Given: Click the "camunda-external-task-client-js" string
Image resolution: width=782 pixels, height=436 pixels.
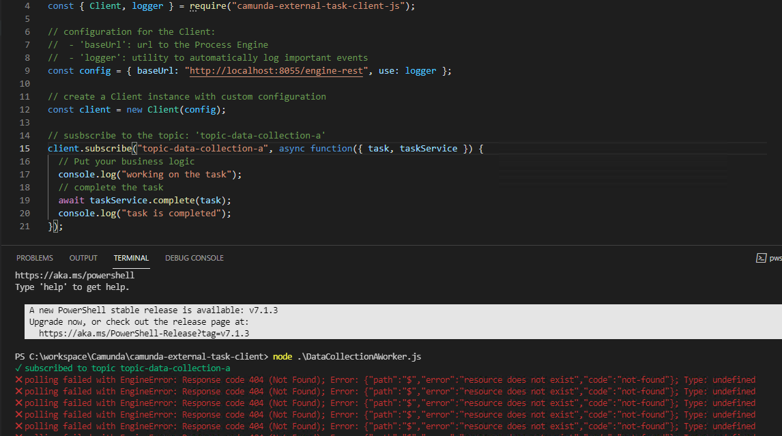Looking at the screenshot, I should point(318,6).
